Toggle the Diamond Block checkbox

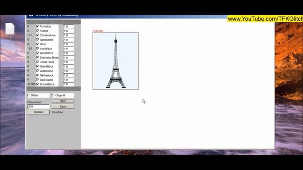pos(37,57)
